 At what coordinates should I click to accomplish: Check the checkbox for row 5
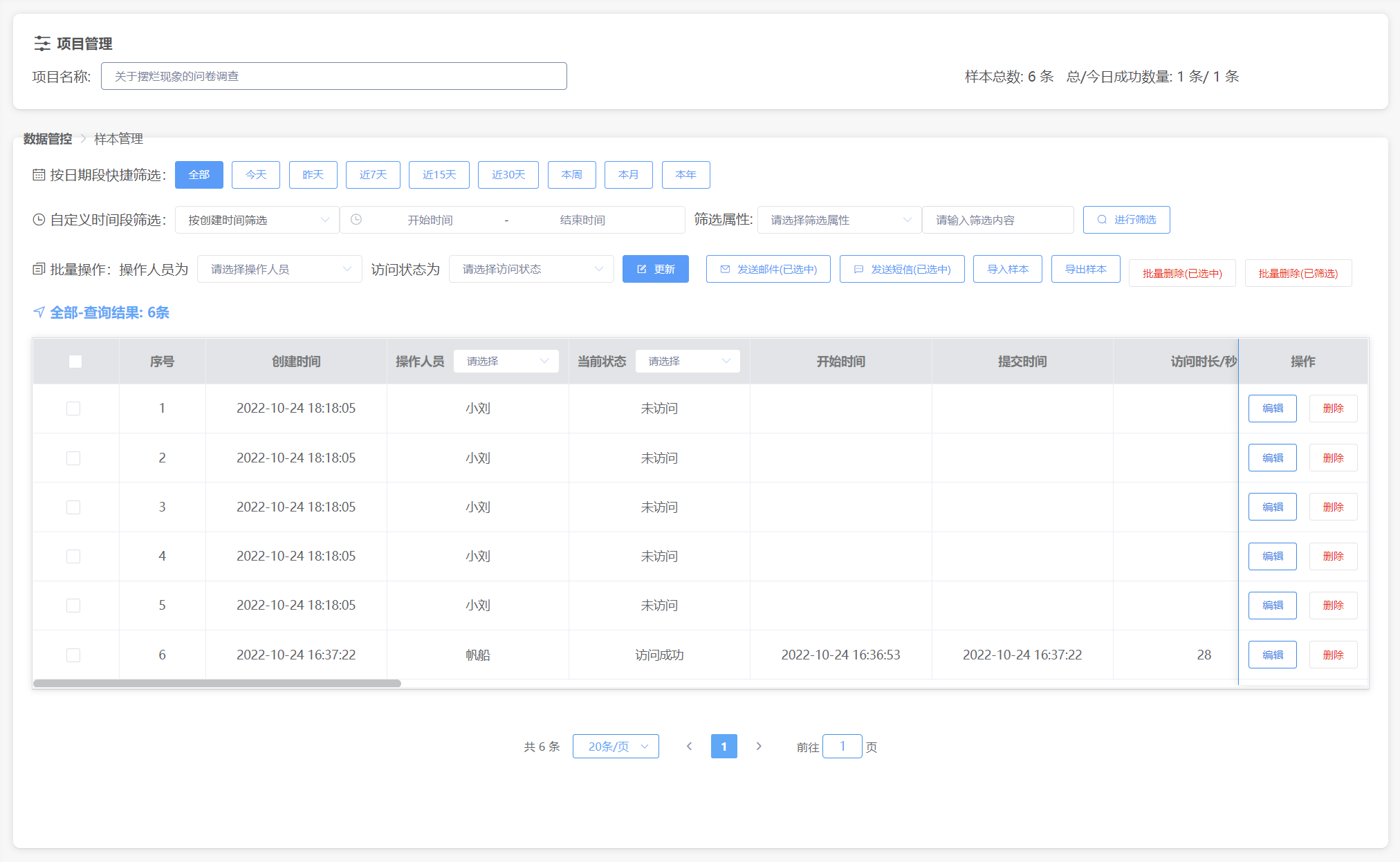tap(73, 606)
